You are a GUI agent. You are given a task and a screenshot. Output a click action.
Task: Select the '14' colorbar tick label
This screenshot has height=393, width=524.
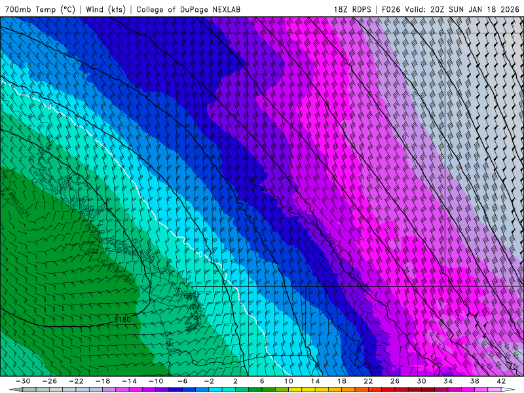tap(315, 381)
